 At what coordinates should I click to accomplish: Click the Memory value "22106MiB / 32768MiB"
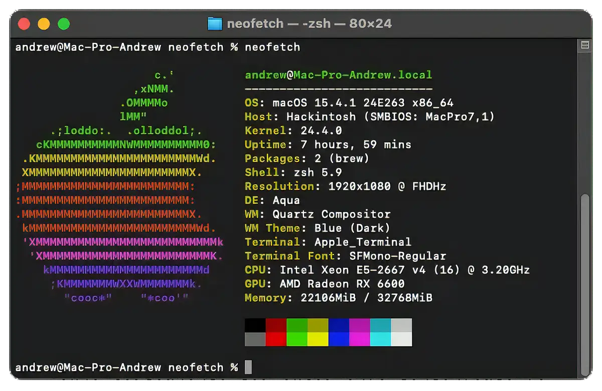[367, 298]
